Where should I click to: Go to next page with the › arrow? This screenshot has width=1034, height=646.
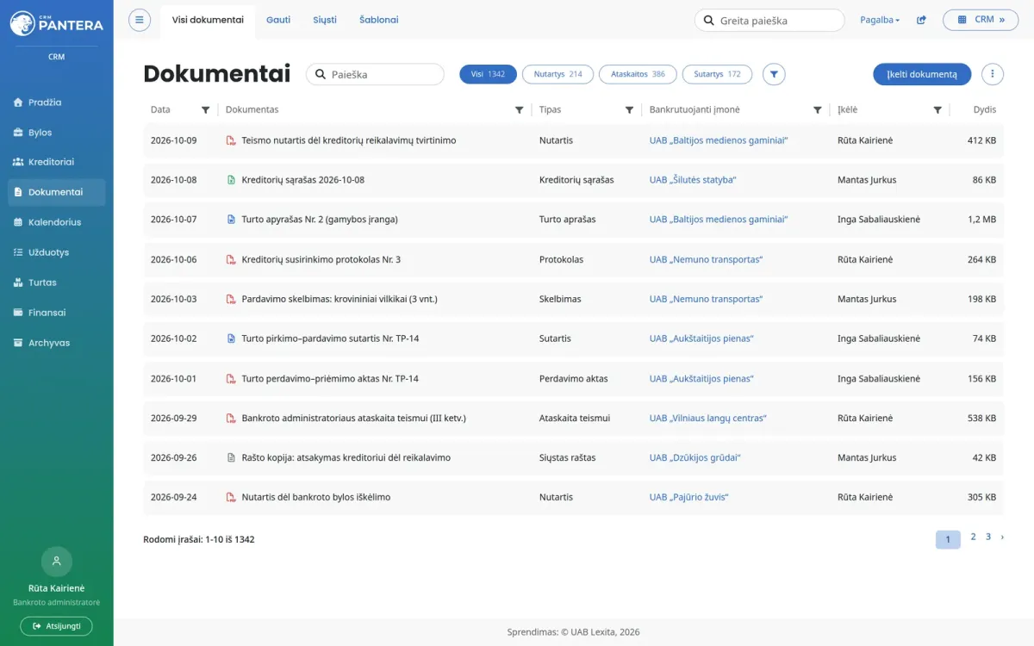(1002, 537)
